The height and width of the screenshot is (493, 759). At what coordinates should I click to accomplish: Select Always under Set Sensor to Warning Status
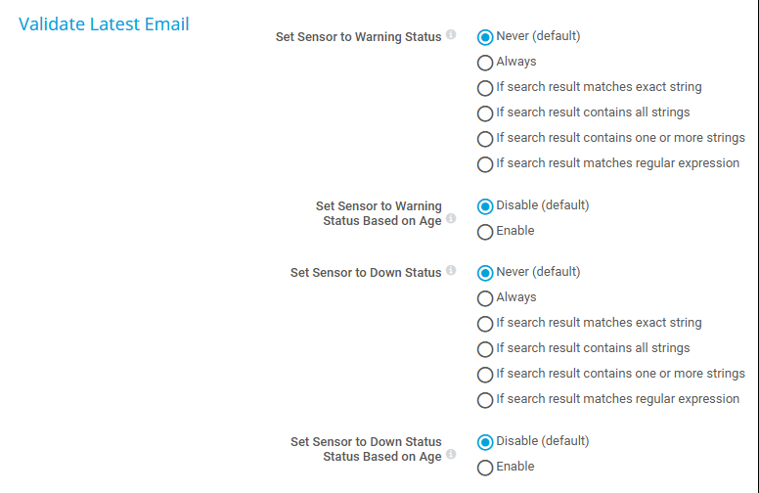(x=484, y=63)
